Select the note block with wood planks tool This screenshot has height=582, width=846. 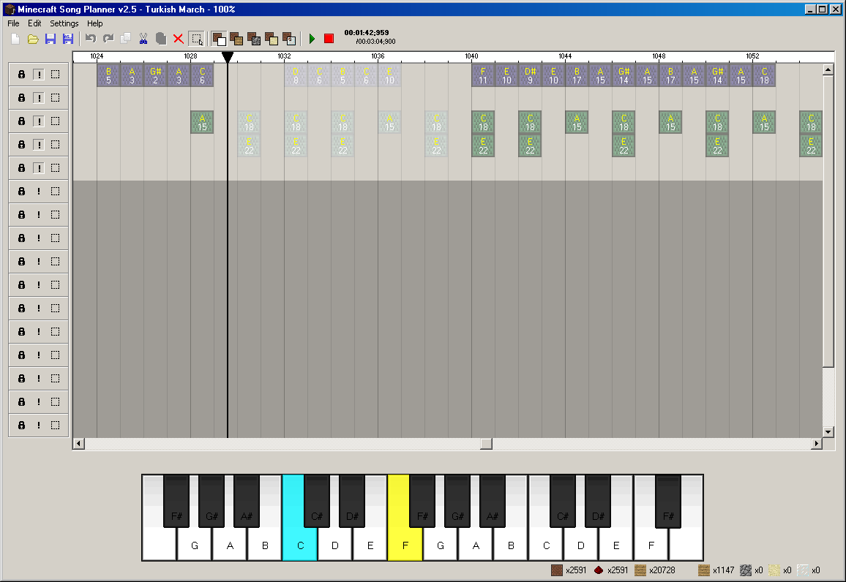[x=236, y=39]
